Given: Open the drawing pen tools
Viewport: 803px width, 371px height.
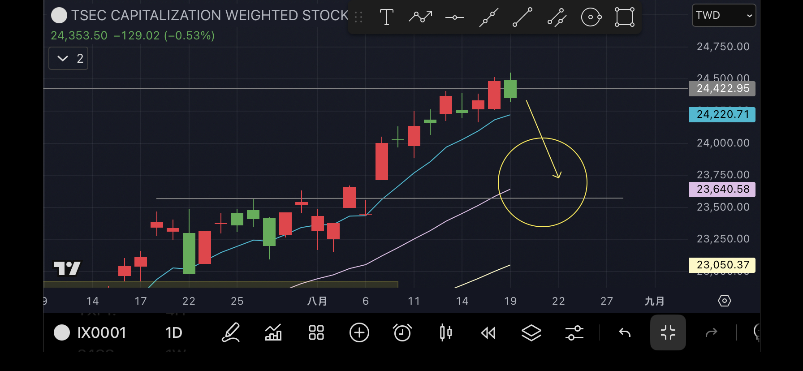Looking at the screenshot, I should pyautogui.click(x=231, y=333).
